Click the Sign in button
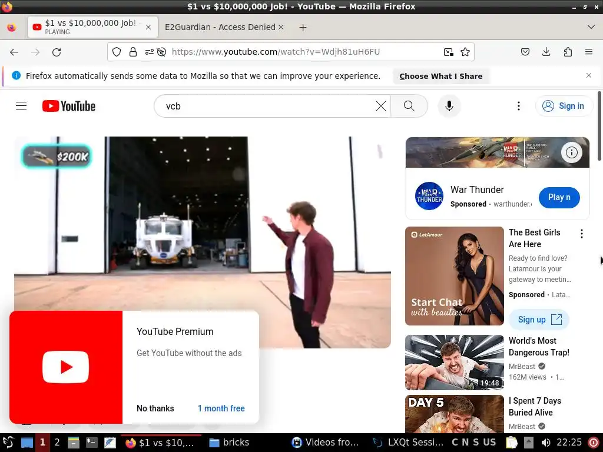The height and width of the screenshot is (452, 603). click(x=564, y=106)
